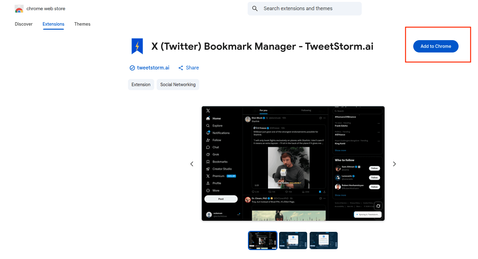
Task: Open the Discover tab
Action: (24, 24)
